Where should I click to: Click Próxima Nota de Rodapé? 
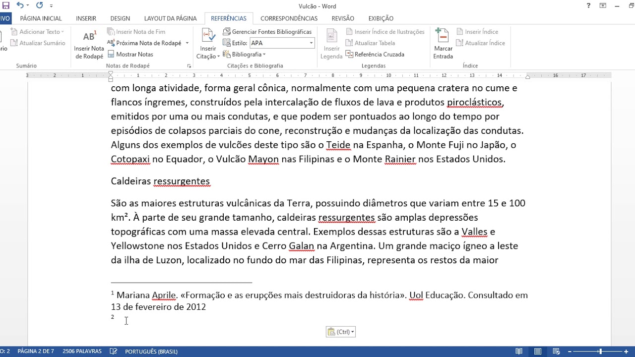(144, 43)
